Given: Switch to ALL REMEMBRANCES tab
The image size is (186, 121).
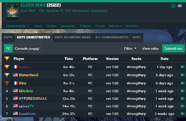Looking at the screenshot, I should click(112, 38).
